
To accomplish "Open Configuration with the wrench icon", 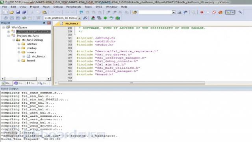I will (x=240, y=12).
